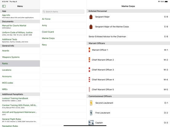This screenshot has height=127, width=170.
Task: Select Sergeant Major of the Marine Corps text
Action: point(112,27)
